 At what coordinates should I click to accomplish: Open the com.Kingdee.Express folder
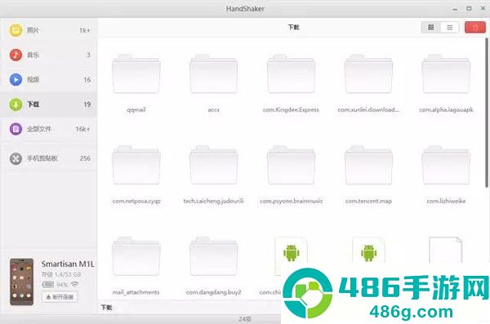[291, 74]
